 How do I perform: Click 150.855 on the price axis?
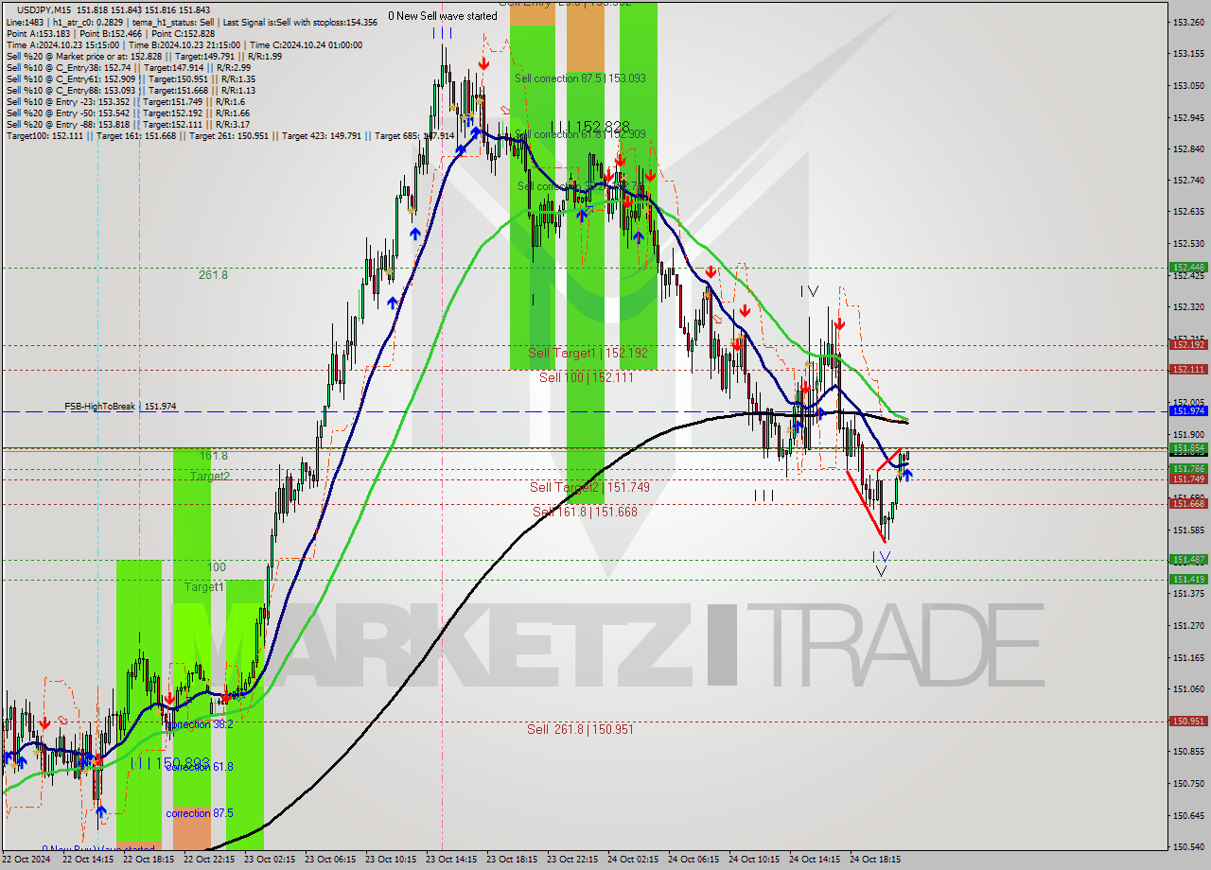[1188, 752]
